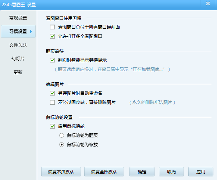Click the 恢复本页默认 button
Image resolution: width=217 pixels, height=180 pixels.
click(x=61, y=172)
